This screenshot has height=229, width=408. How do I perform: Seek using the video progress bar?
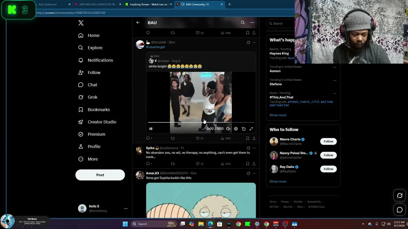(201, 122)
